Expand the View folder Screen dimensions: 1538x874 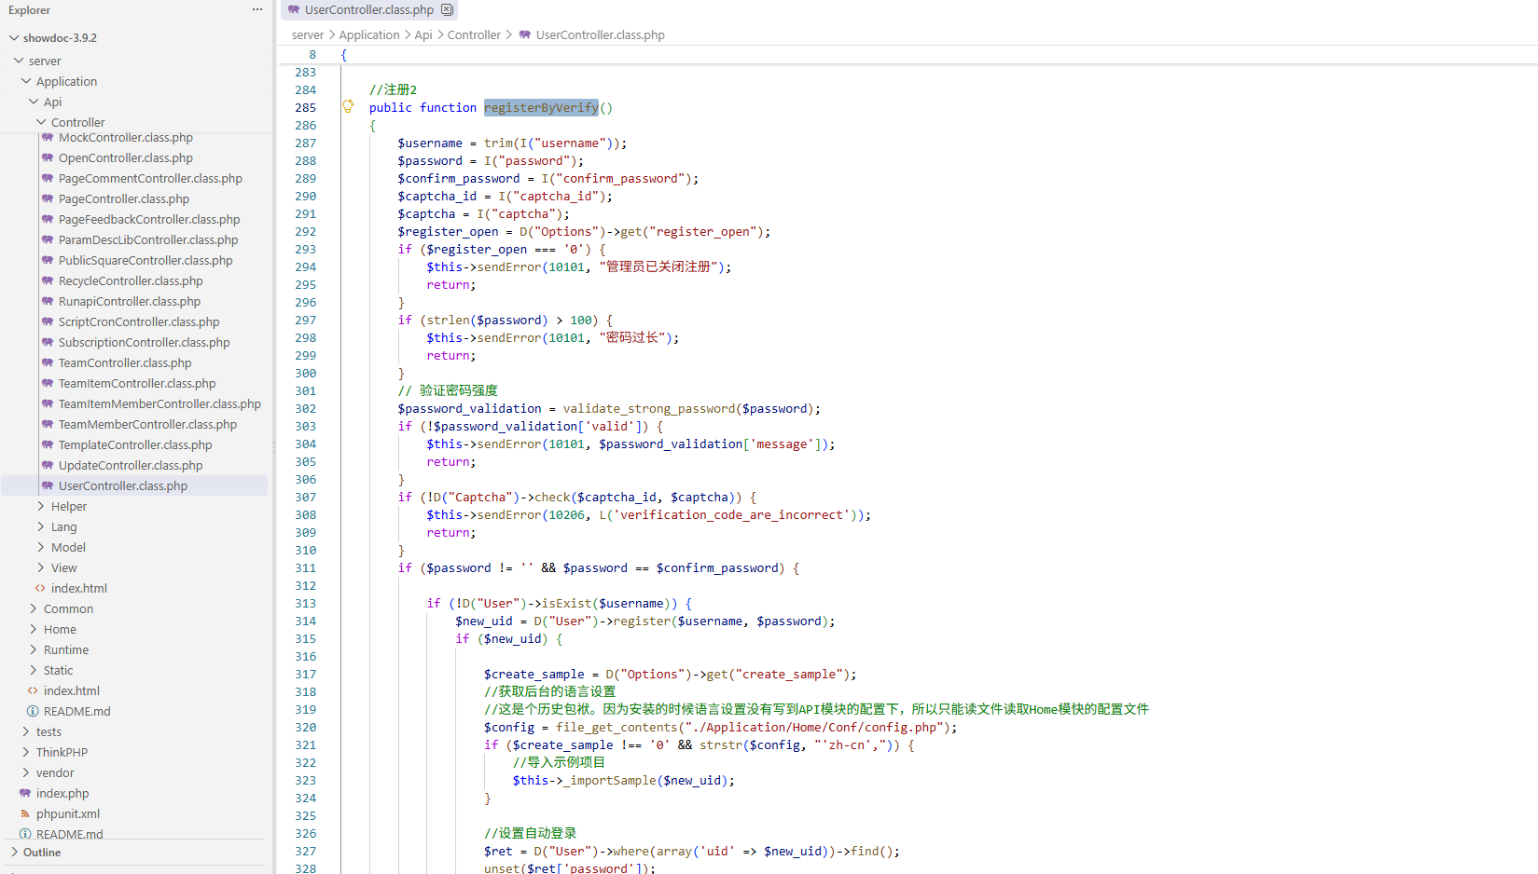coord(41,567)
